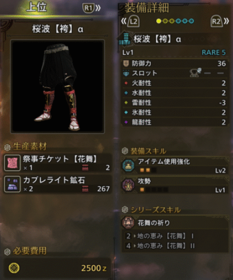Expand 地の恵み【花舞】I bonus entry
This screenshot has width=233, height=280.
pyautogui.click(x=175, y=236)
